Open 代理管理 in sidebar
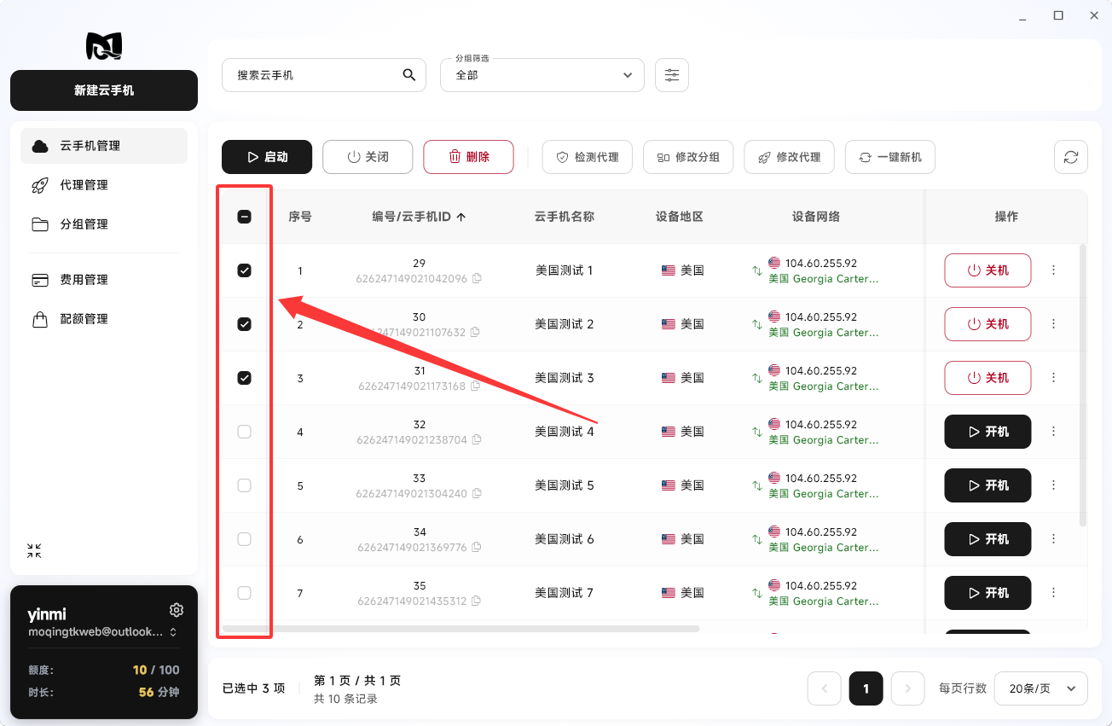1112x726 pixels. point(104,185)
